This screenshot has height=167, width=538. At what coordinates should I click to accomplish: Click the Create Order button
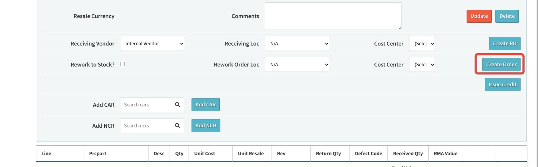coord(501,64)
